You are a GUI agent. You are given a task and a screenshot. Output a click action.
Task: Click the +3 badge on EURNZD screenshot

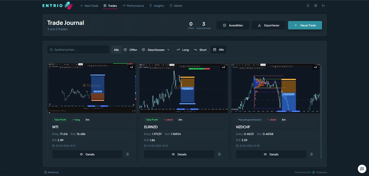click(223, 67)
